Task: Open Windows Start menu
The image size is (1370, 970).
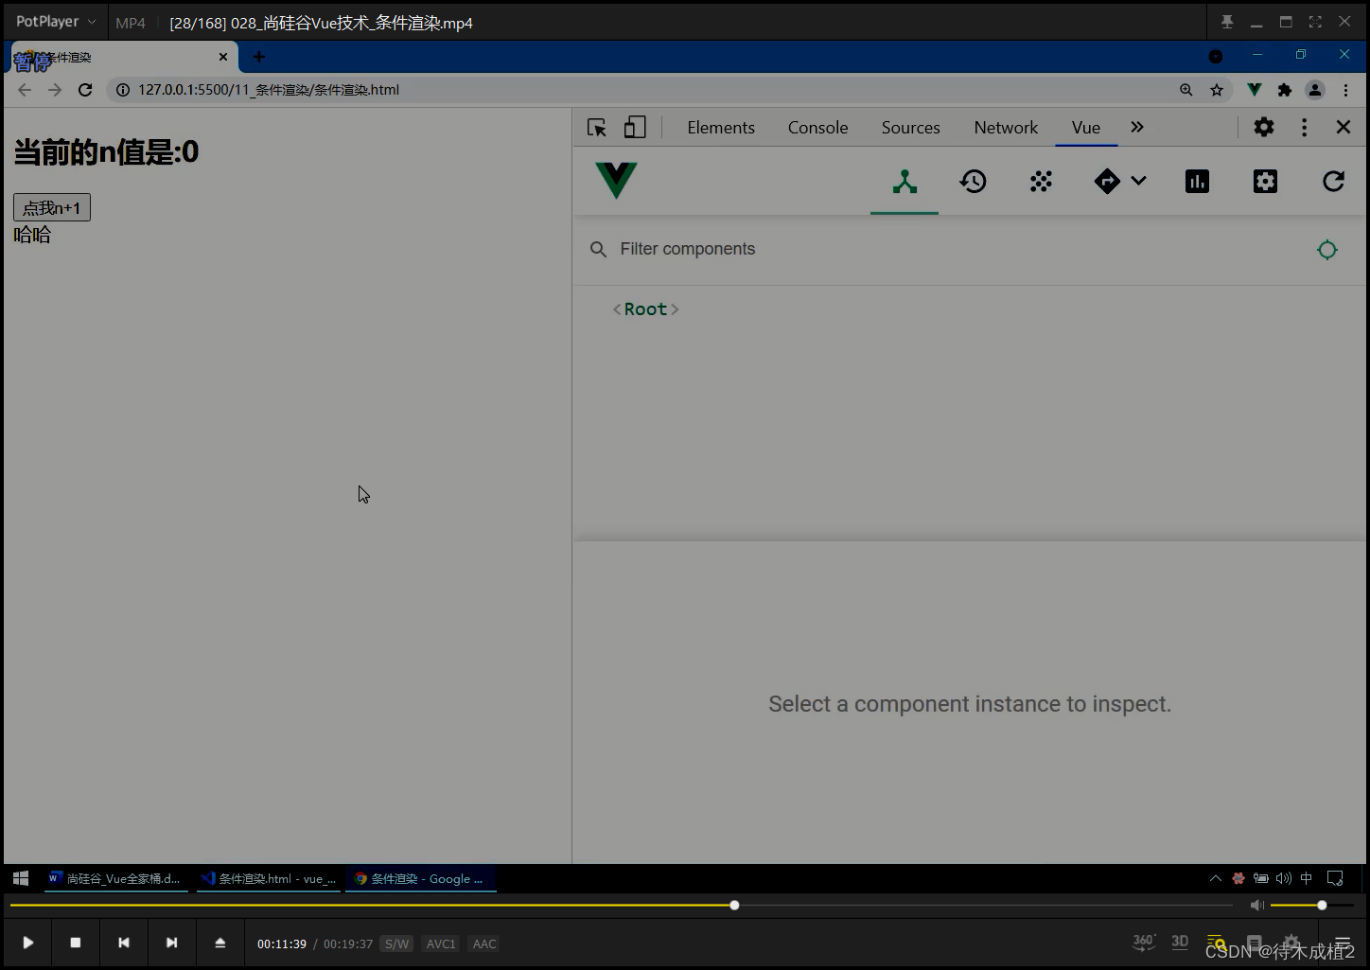Action: [21, 878]
